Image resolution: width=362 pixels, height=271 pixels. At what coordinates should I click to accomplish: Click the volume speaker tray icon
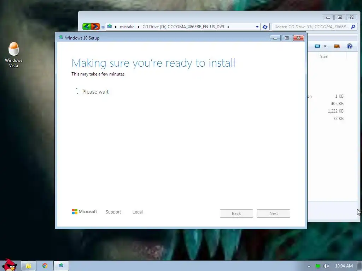tap(326, 266)
